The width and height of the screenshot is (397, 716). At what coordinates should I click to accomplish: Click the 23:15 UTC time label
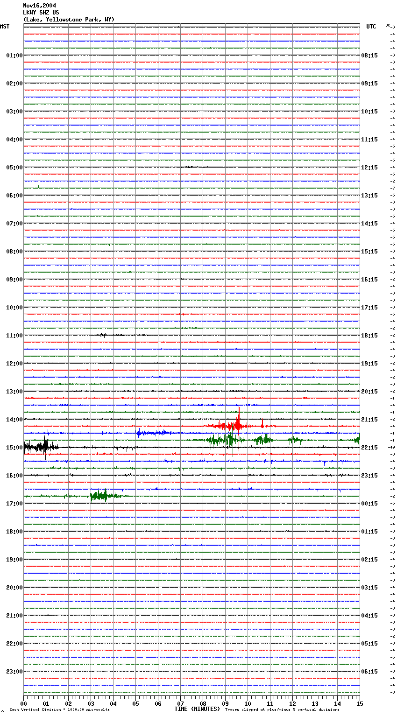[369, 476]
